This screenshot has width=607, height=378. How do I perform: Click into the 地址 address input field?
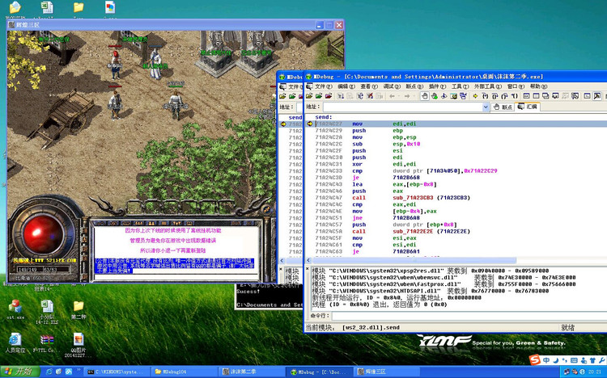pos(402,107)
